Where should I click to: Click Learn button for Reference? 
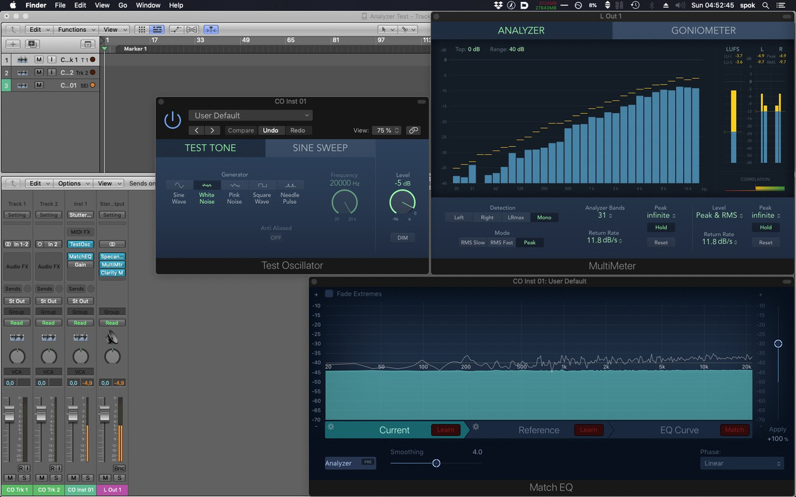[x=588, y=430]
